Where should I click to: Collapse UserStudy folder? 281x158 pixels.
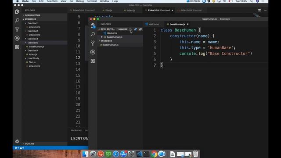[26, 58]
